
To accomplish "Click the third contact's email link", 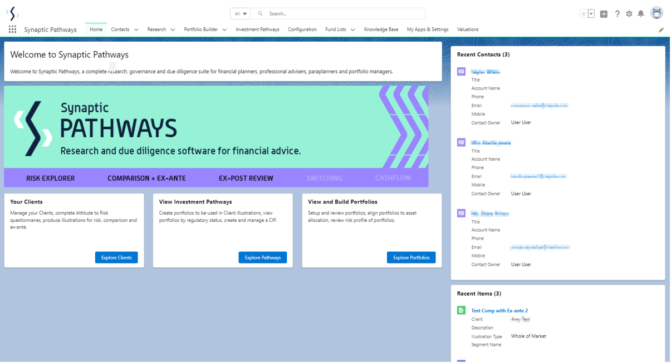I will [540, 247].
